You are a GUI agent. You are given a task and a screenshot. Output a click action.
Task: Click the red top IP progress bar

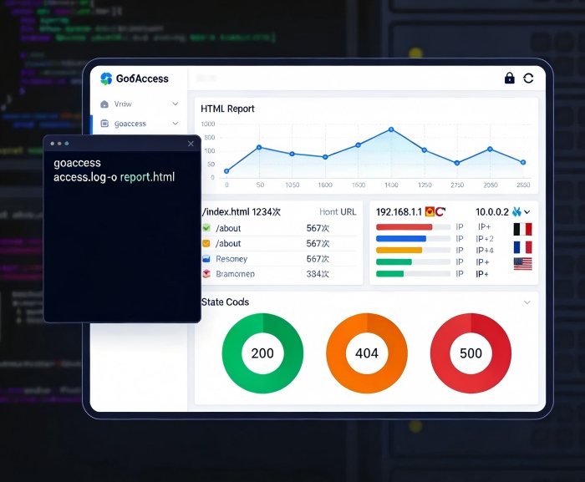click(404, 227)
